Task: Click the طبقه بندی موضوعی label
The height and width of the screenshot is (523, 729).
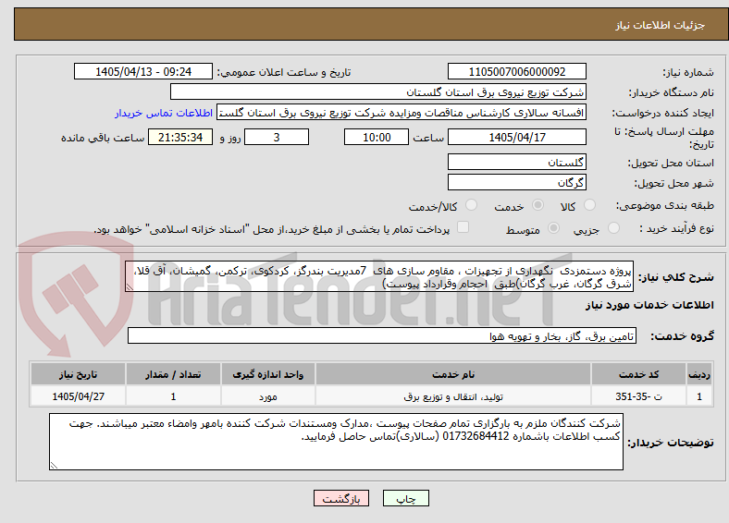Action: tap(665, 205)
